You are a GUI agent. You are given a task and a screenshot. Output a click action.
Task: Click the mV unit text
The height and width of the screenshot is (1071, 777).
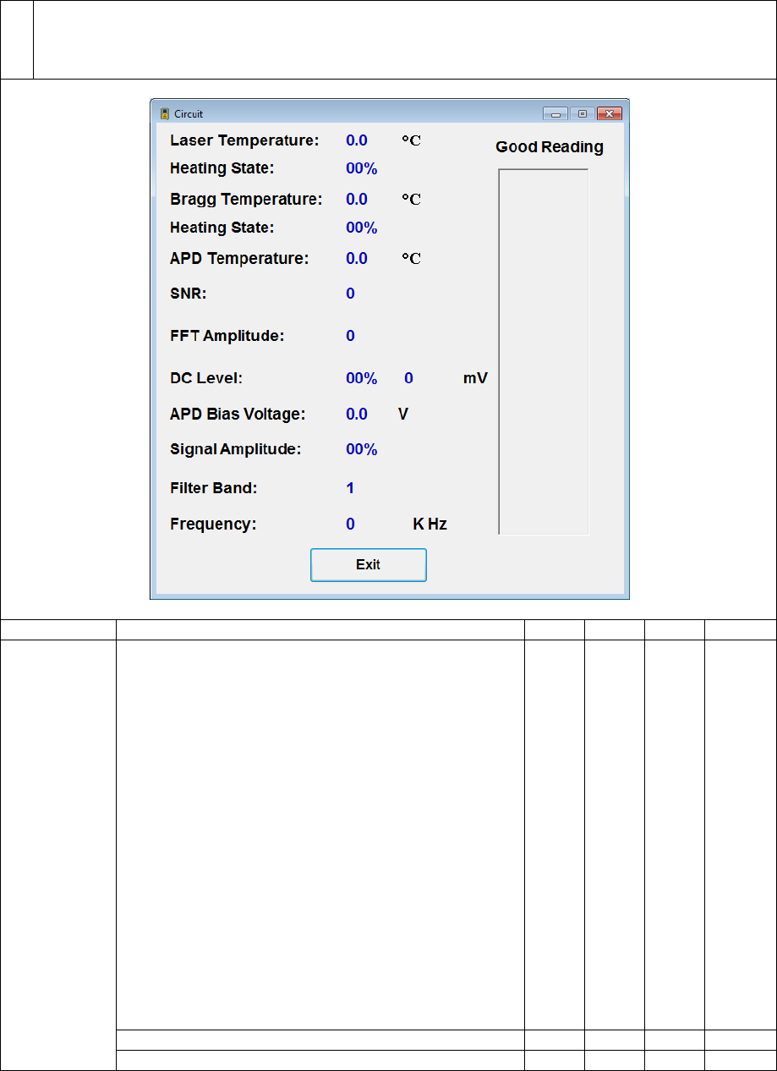pos(475,379)
